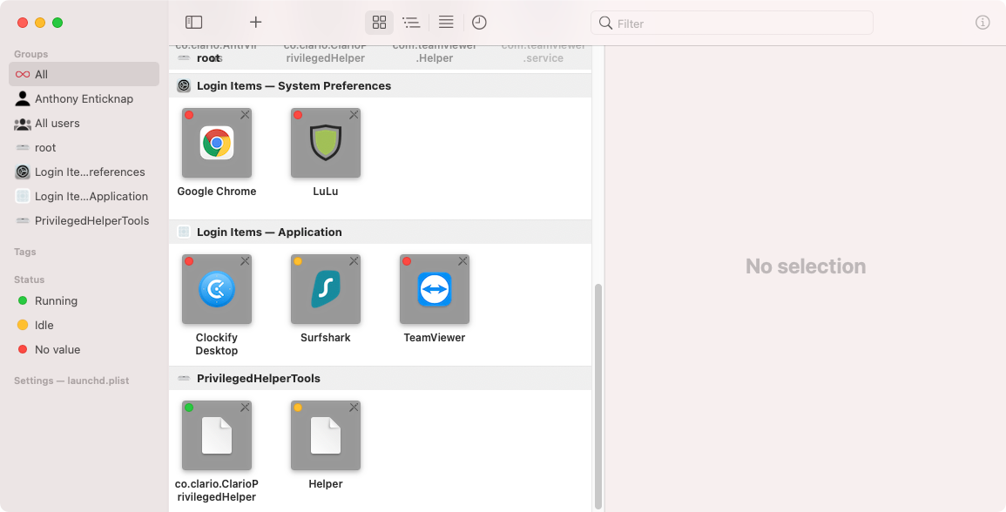Click the Google Chrome label
This screenshot has height=512, width=1006.
[x=217, y=192]
